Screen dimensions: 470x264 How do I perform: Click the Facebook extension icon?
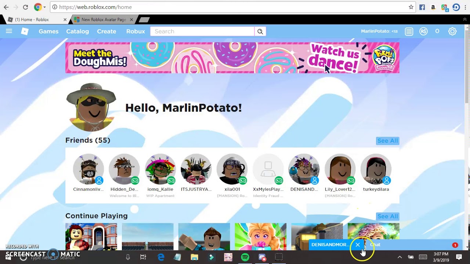422,7
